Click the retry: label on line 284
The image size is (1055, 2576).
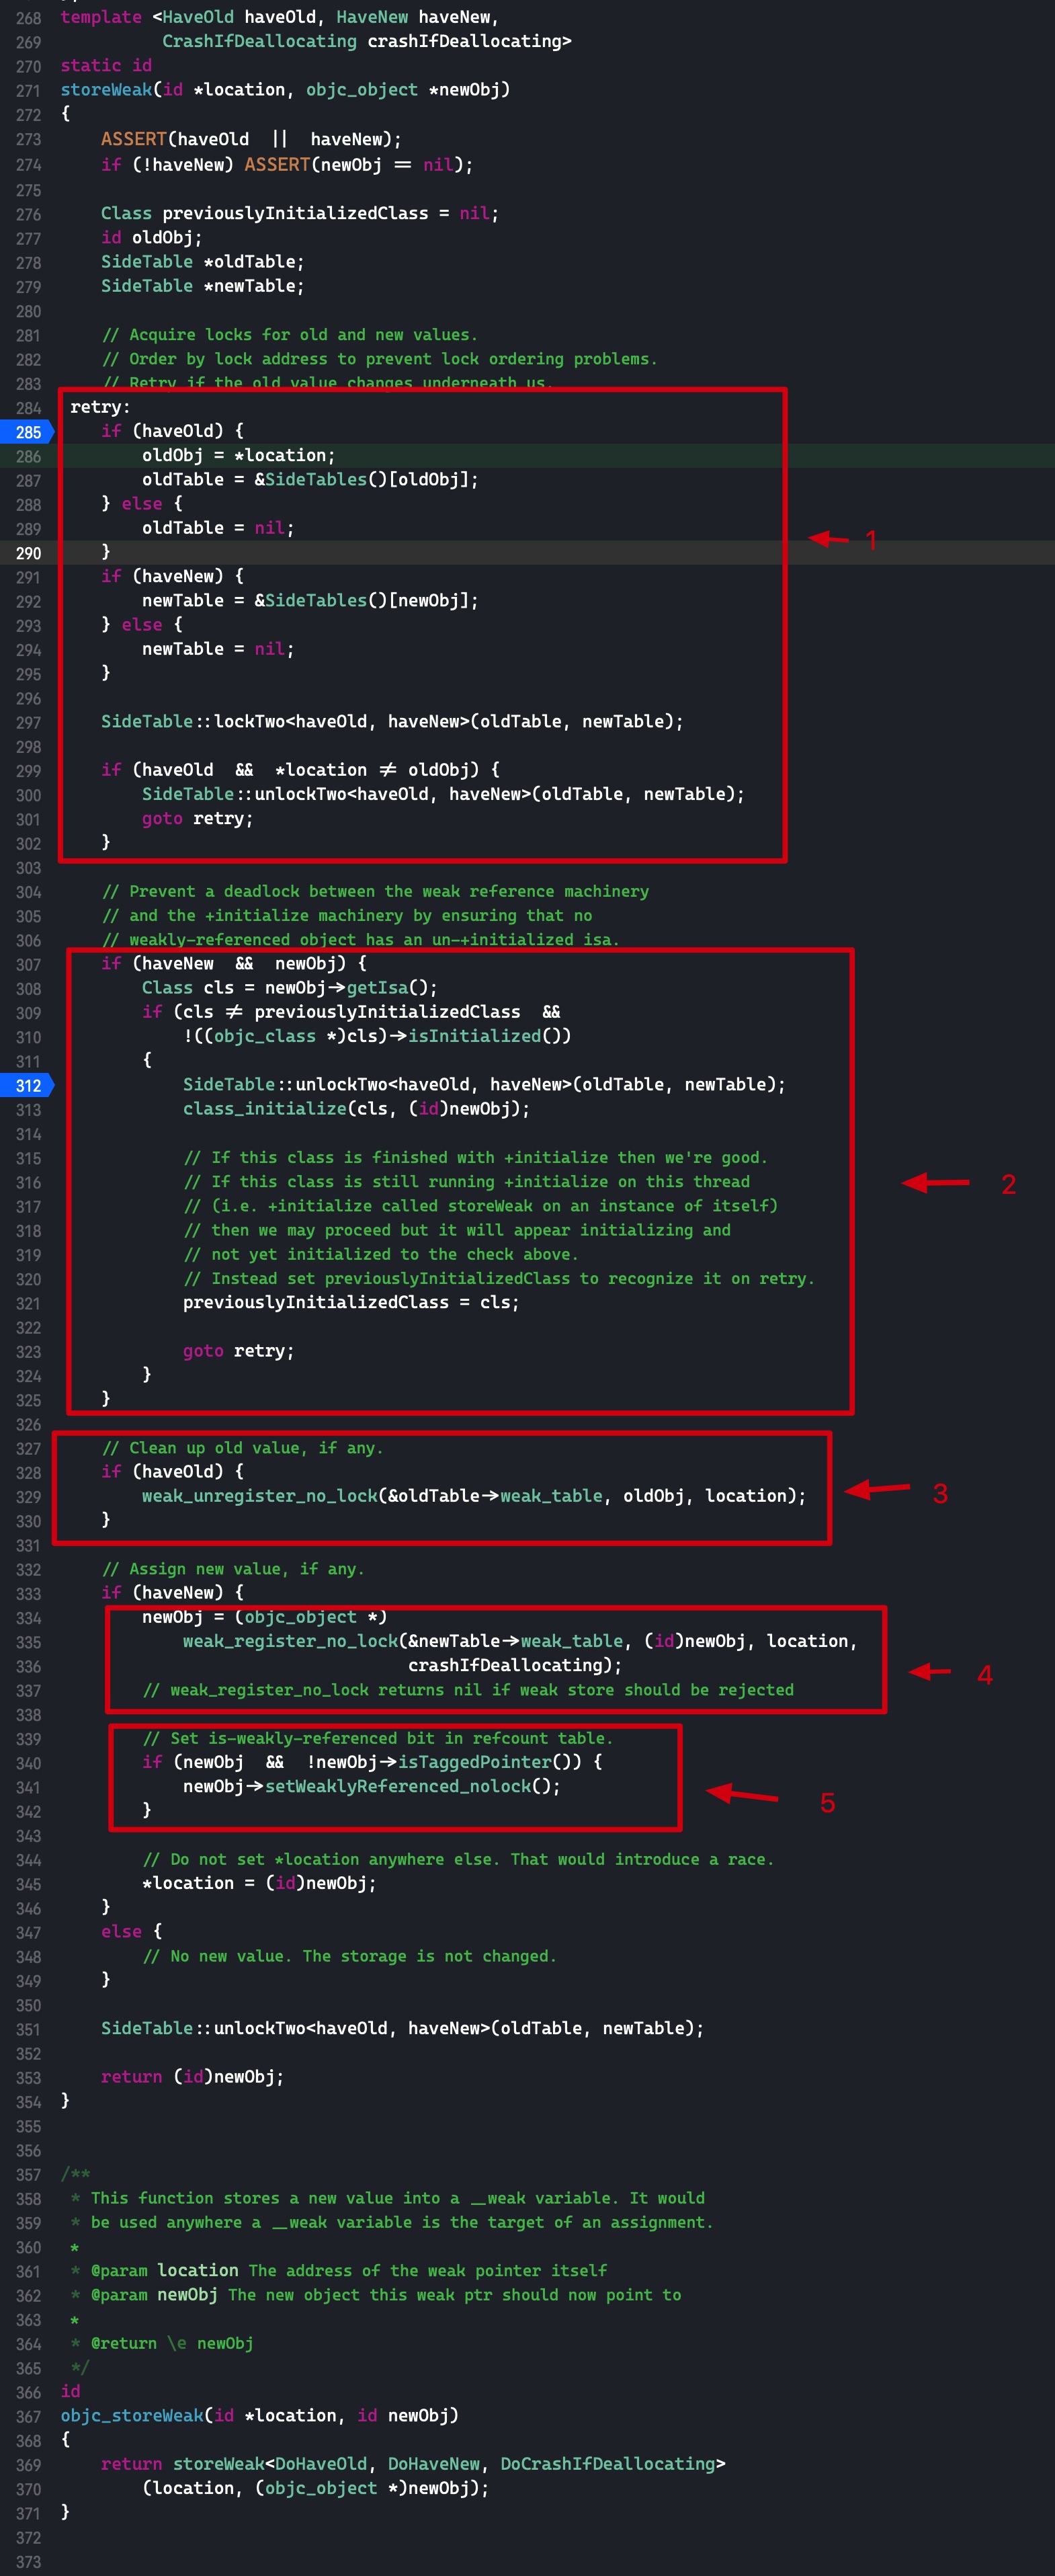(x=100, y=407)
